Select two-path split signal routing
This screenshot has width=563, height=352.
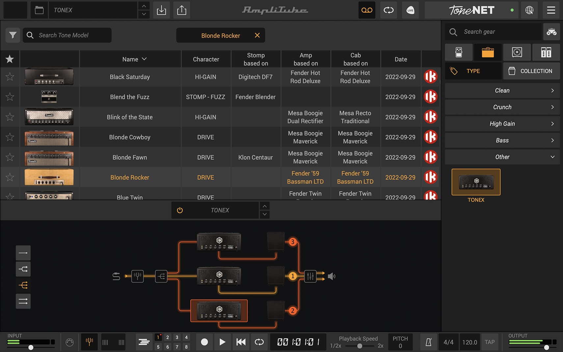click(x=23, y=269)
